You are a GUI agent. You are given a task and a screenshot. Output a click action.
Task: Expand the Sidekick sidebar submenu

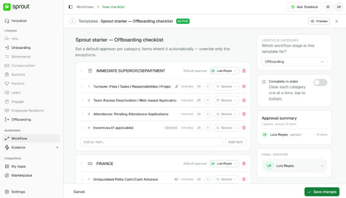pos(57,148)
